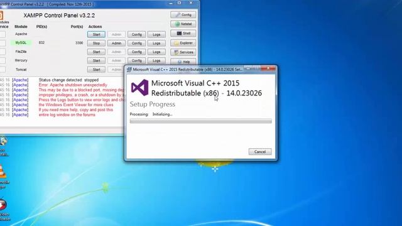The image size is (402, 226).
Task: Close the Visual C++ setup window
Action: pos(268,68)
